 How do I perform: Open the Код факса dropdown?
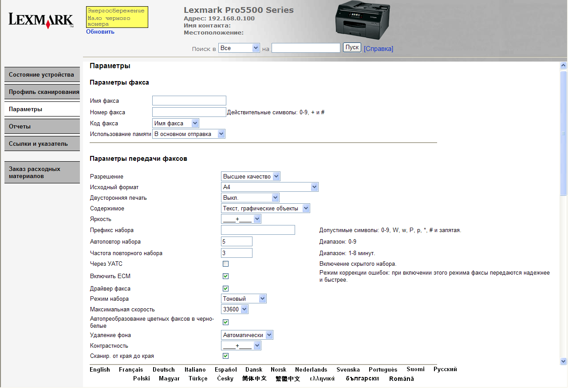pos(176,123)
